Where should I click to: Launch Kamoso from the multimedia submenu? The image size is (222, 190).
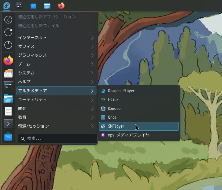139,108
